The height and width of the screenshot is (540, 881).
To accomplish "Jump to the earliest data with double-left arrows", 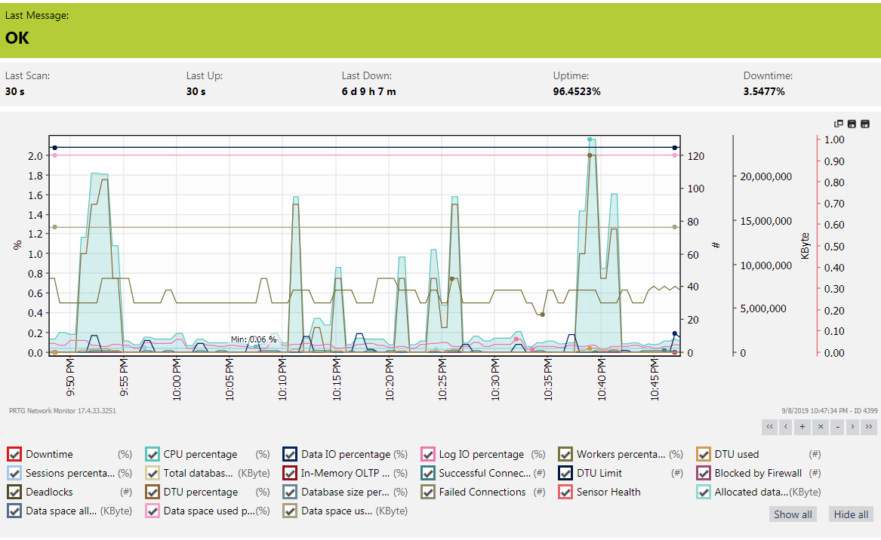I will (769, 427).
